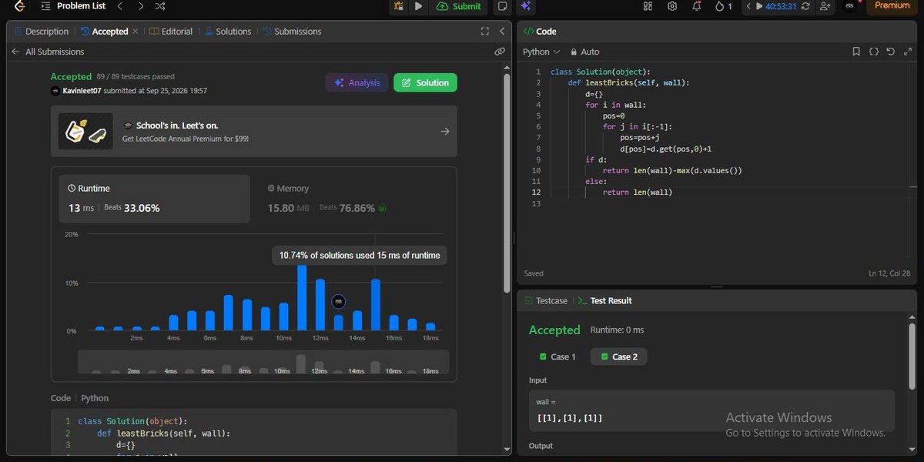Click the 'Ln 12, Col 28' status text
The height and width of the screenshot is (462, 924).
click(889, 273)
